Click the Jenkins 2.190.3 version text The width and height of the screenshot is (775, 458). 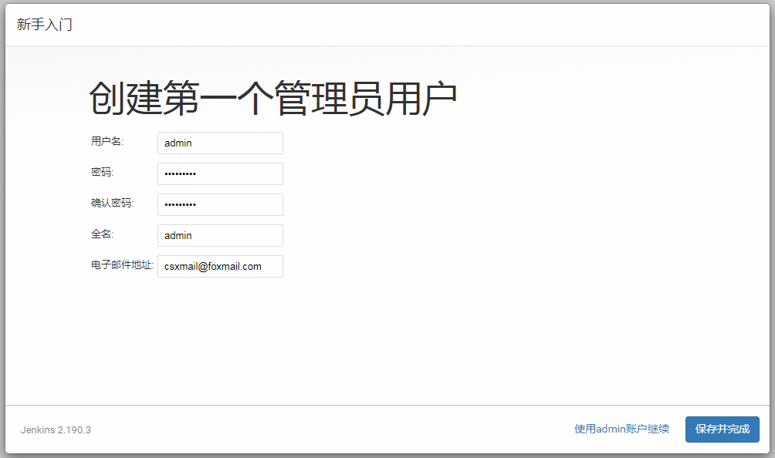(x=56, y=430)
